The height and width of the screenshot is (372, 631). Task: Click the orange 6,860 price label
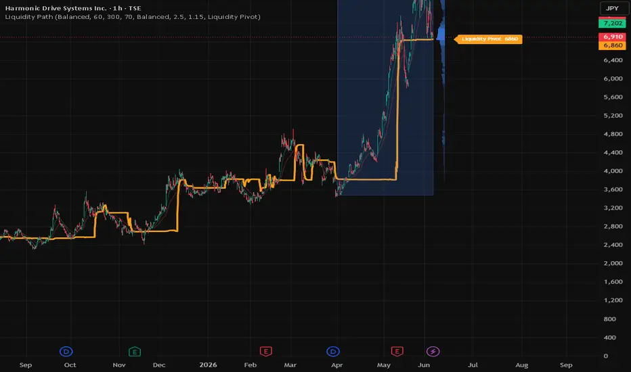[613, 45]
